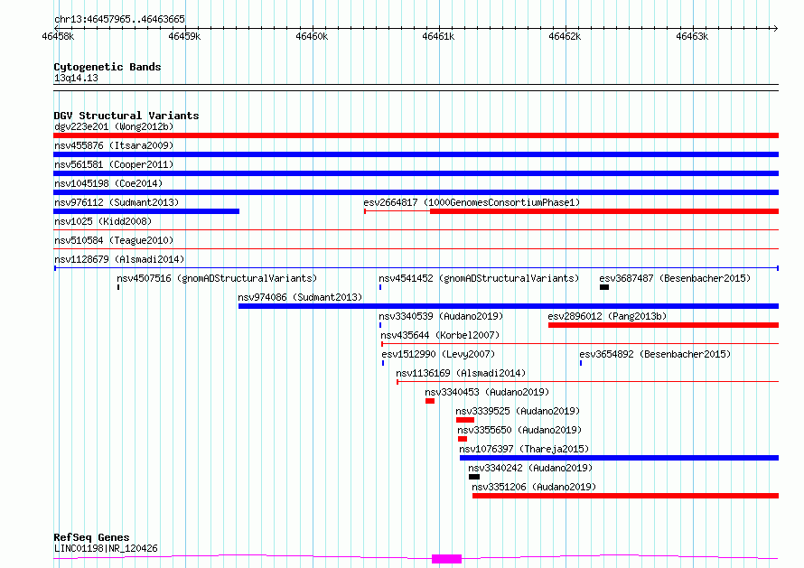The image size is (804, 568).
Task: Open nsv1136169 (Alsmadi2014) label
Action: click(x=461, y=373)
